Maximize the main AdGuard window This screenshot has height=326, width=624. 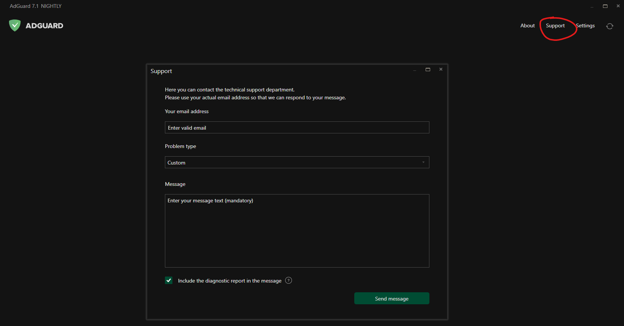[x=605, y=6]
